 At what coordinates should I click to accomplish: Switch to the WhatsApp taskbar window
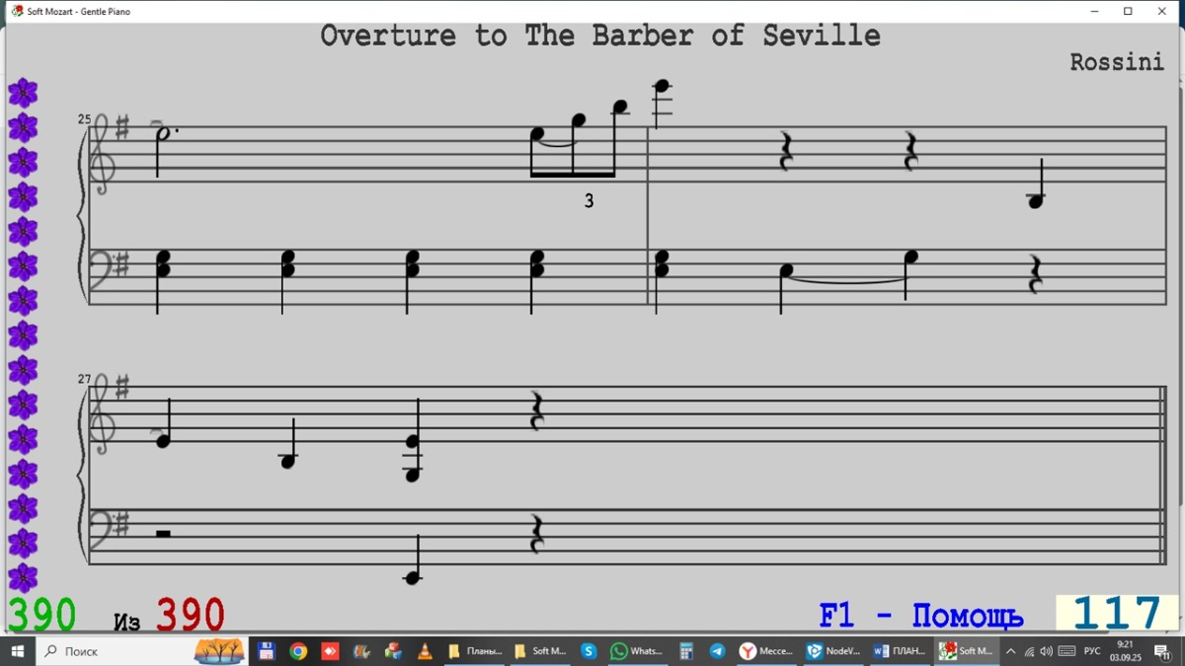click(637, 651)
